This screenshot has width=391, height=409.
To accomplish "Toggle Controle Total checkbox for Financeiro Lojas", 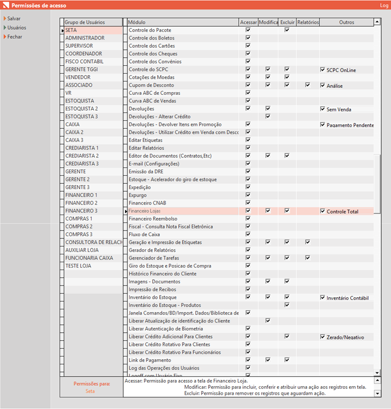I will 323,211.
